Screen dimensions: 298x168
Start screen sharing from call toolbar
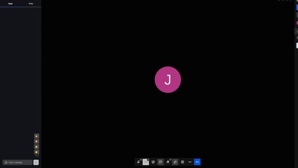pos(153,162)
